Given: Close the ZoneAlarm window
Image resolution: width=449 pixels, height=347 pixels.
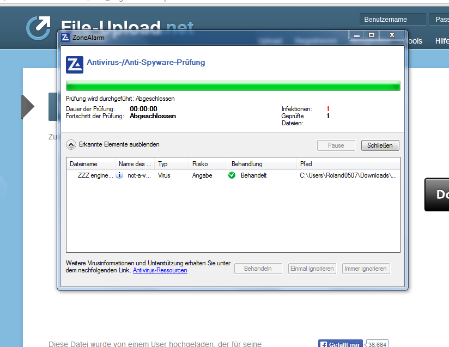Looking at the screenshot, I should point(392,35).
